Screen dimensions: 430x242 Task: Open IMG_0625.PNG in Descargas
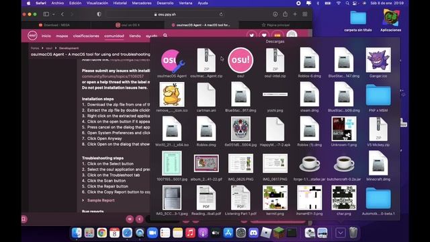[241, 163]
